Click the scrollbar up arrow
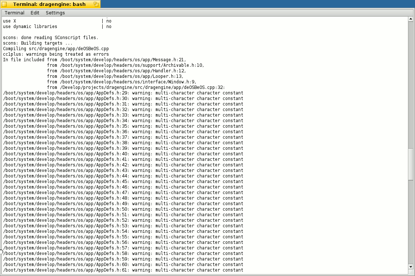This screenshot has height=276, width=415. coord(411,19)
